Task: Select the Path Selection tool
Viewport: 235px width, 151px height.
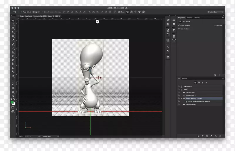Action: (13, 84)
